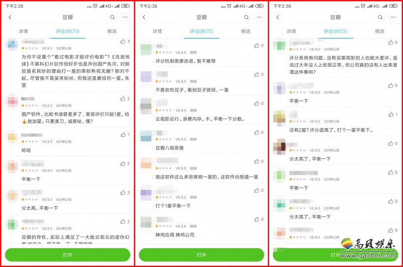Tap back arrow in the left screen

click(x=10, y=17)
